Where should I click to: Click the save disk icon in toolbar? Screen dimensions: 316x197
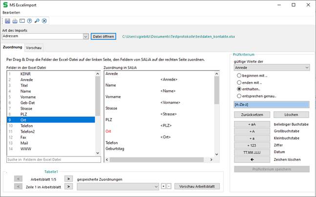pos(7,20)
